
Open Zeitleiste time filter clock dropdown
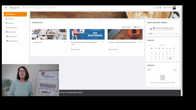[150, 70]
